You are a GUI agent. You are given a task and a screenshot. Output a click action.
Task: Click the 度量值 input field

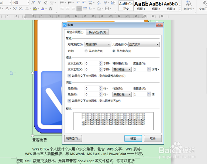click(140, 70)
